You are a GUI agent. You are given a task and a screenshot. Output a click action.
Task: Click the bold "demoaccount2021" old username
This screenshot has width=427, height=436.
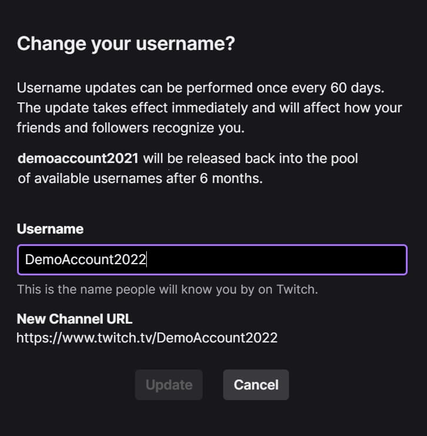(78, 158)
